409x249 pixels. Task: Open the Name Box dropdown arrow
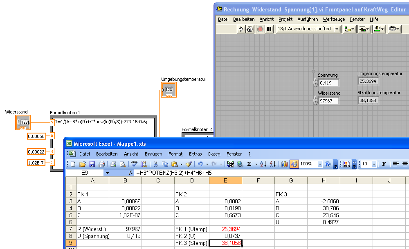(107, 173)
